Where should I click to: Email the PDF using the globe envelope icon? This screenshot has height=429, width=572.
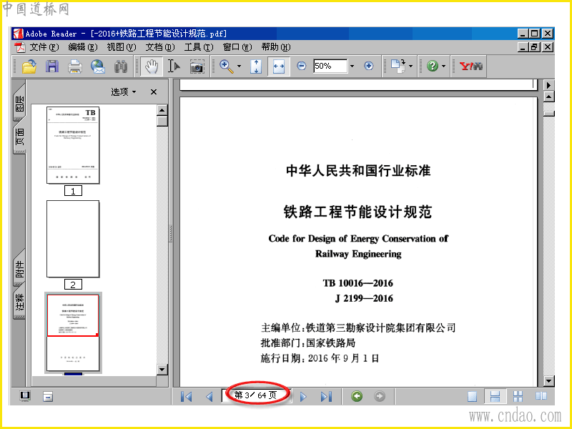tap(98, 66)
